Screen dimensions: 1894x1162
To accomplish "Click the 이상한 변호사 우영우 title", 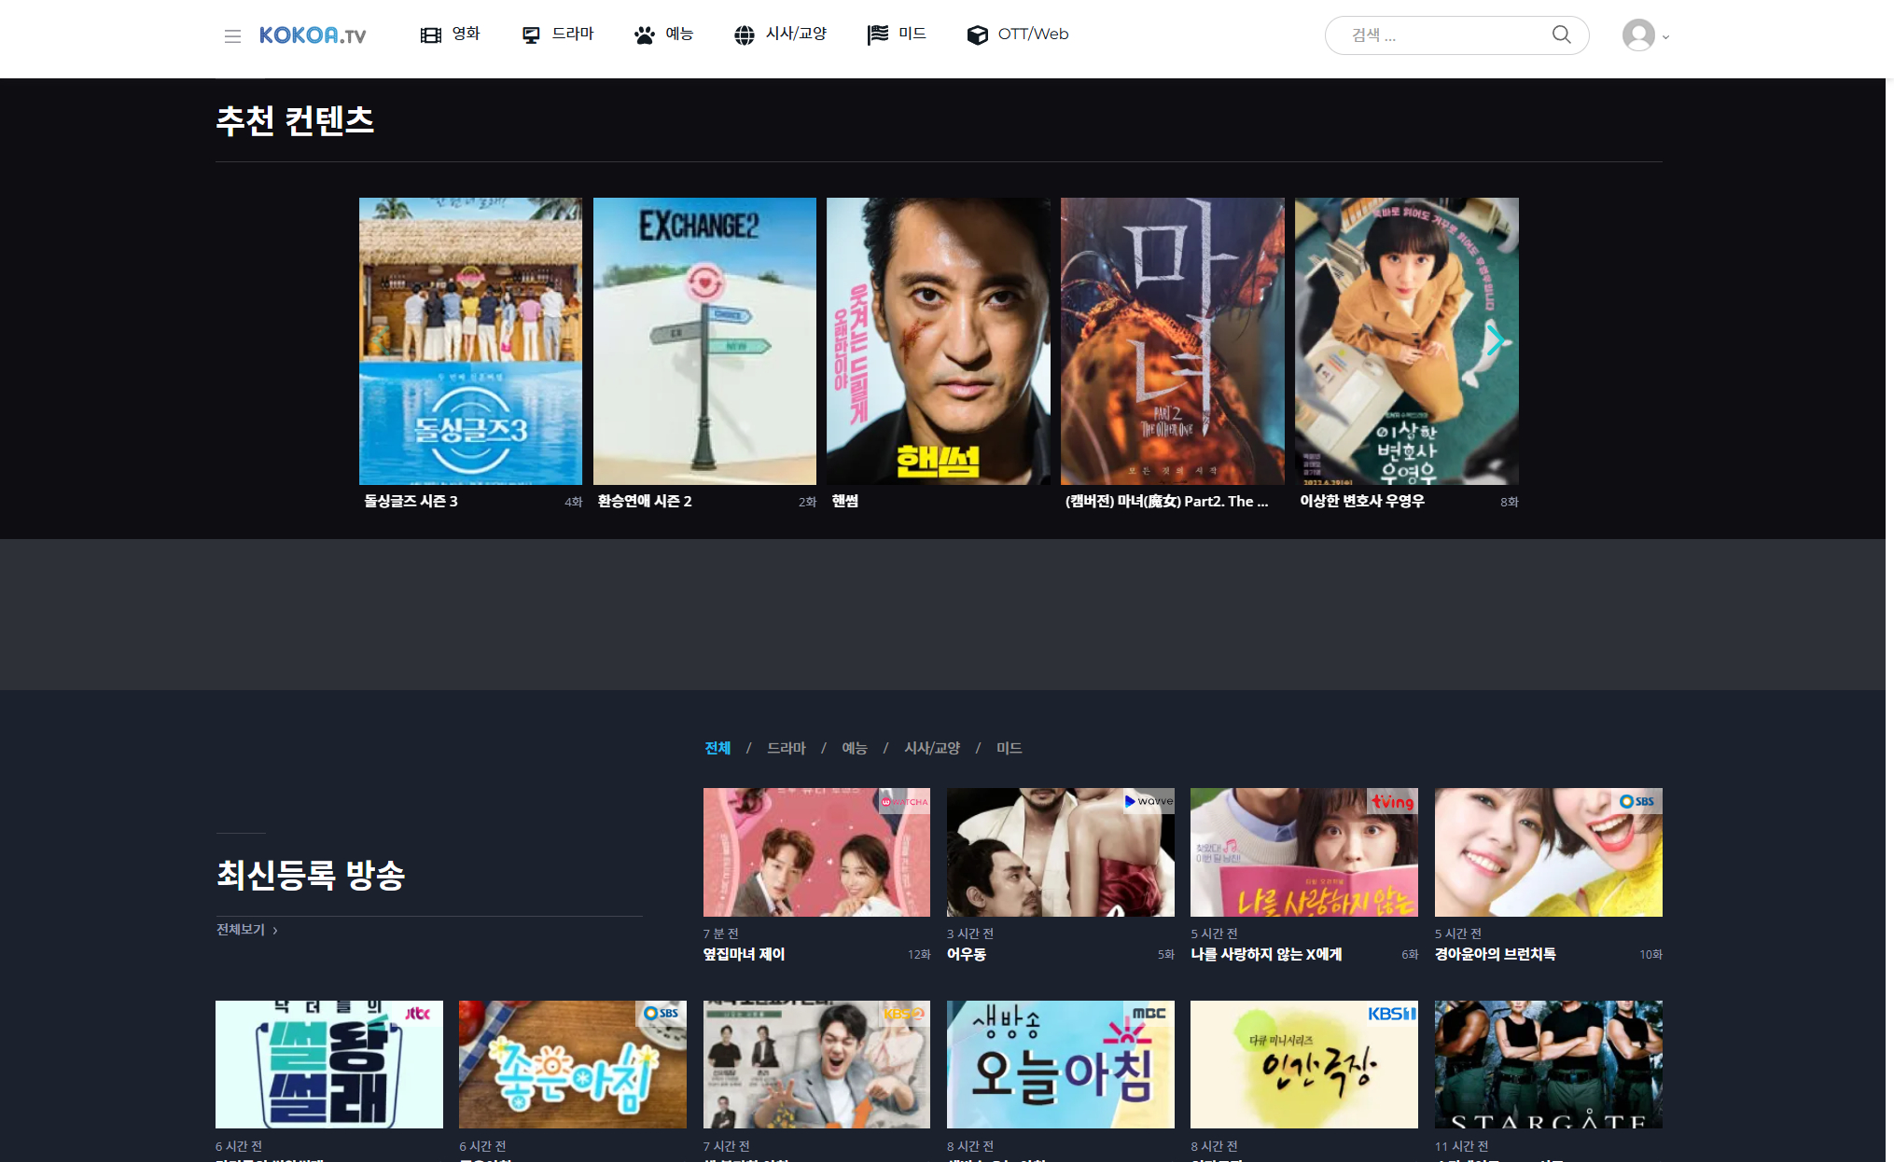I will point(1362,501).
